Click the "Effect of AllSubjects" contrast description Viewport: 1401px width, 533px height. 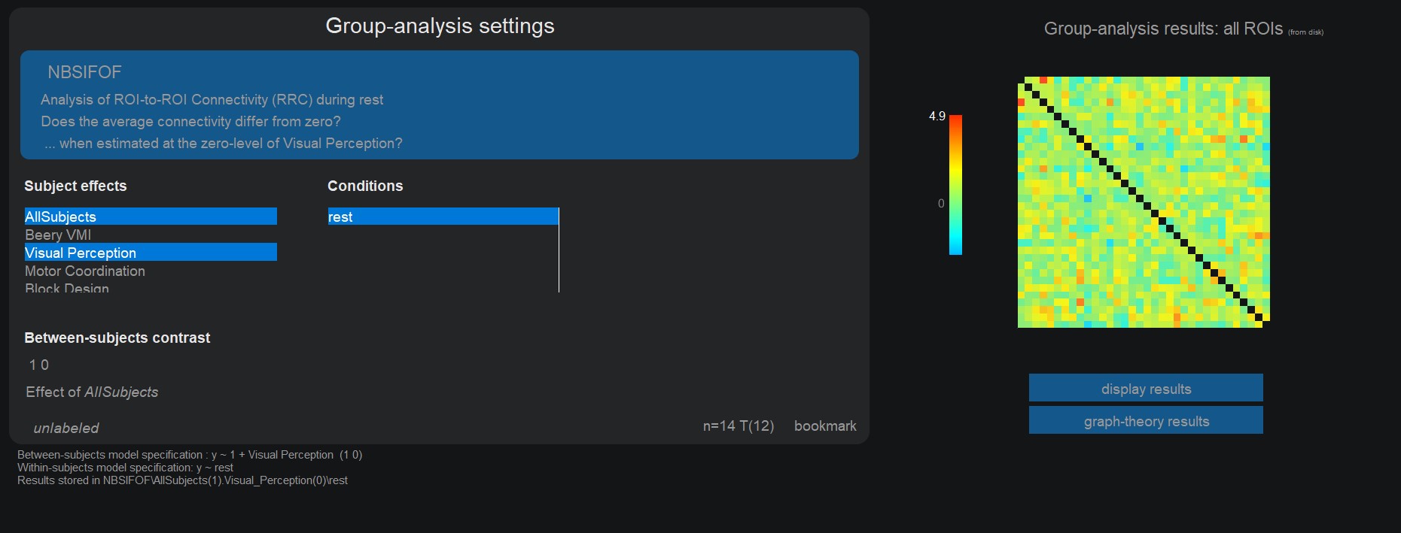click(x=92, y=392)
